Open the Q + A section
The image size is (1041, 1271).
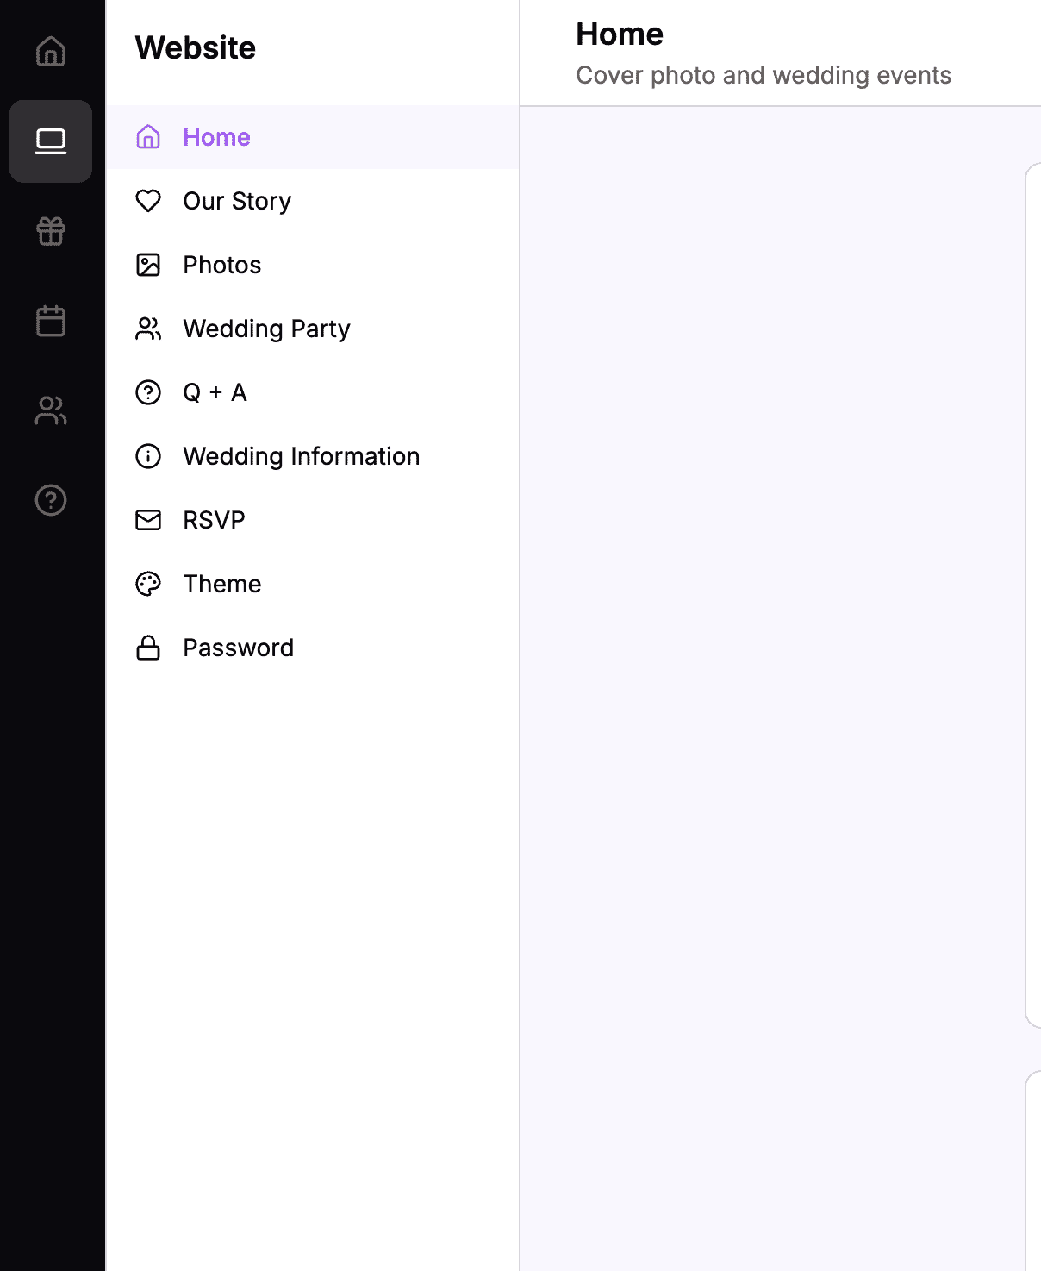(215, 392)
